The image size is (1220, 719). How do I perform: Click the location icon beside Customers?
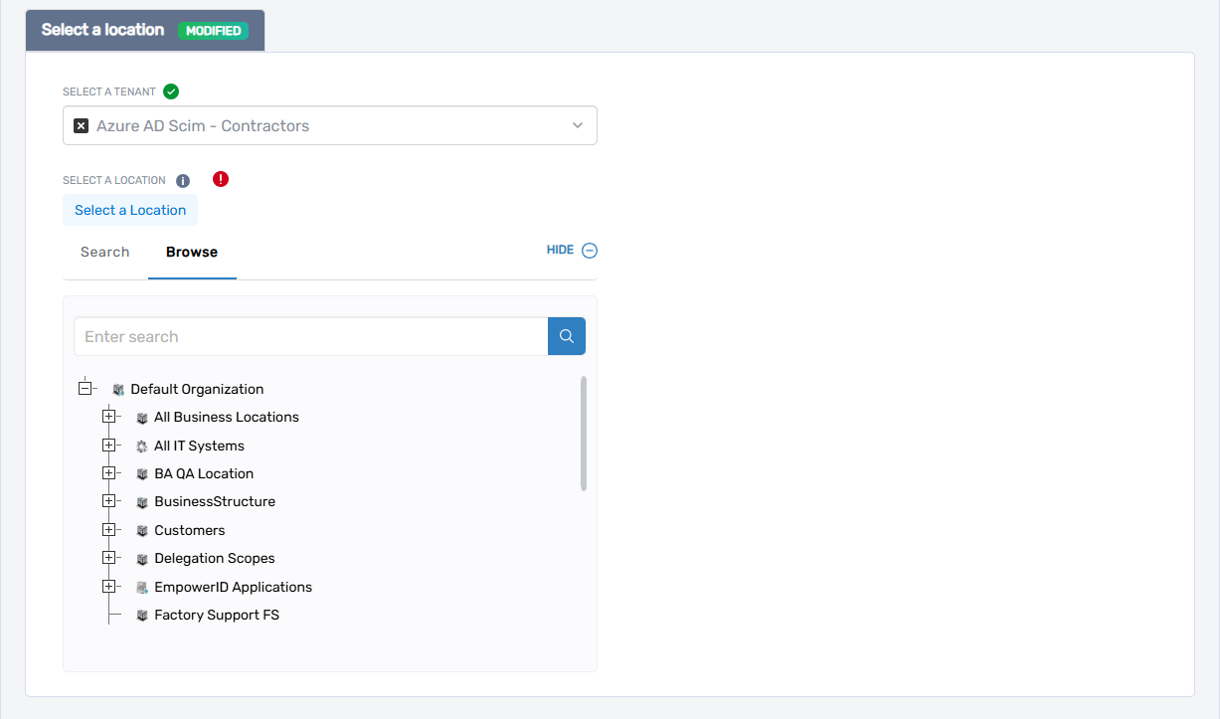(x=141, y=529)
